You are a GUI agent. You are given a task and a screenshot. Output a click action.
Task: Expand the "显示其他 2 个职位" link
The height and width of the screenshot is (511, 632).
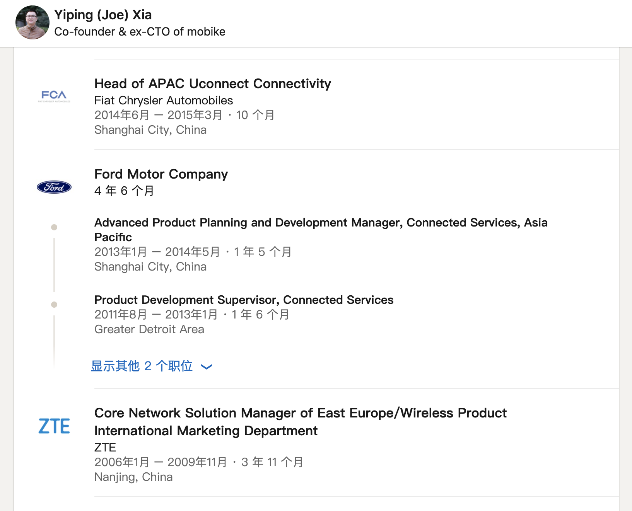(151, 366)
